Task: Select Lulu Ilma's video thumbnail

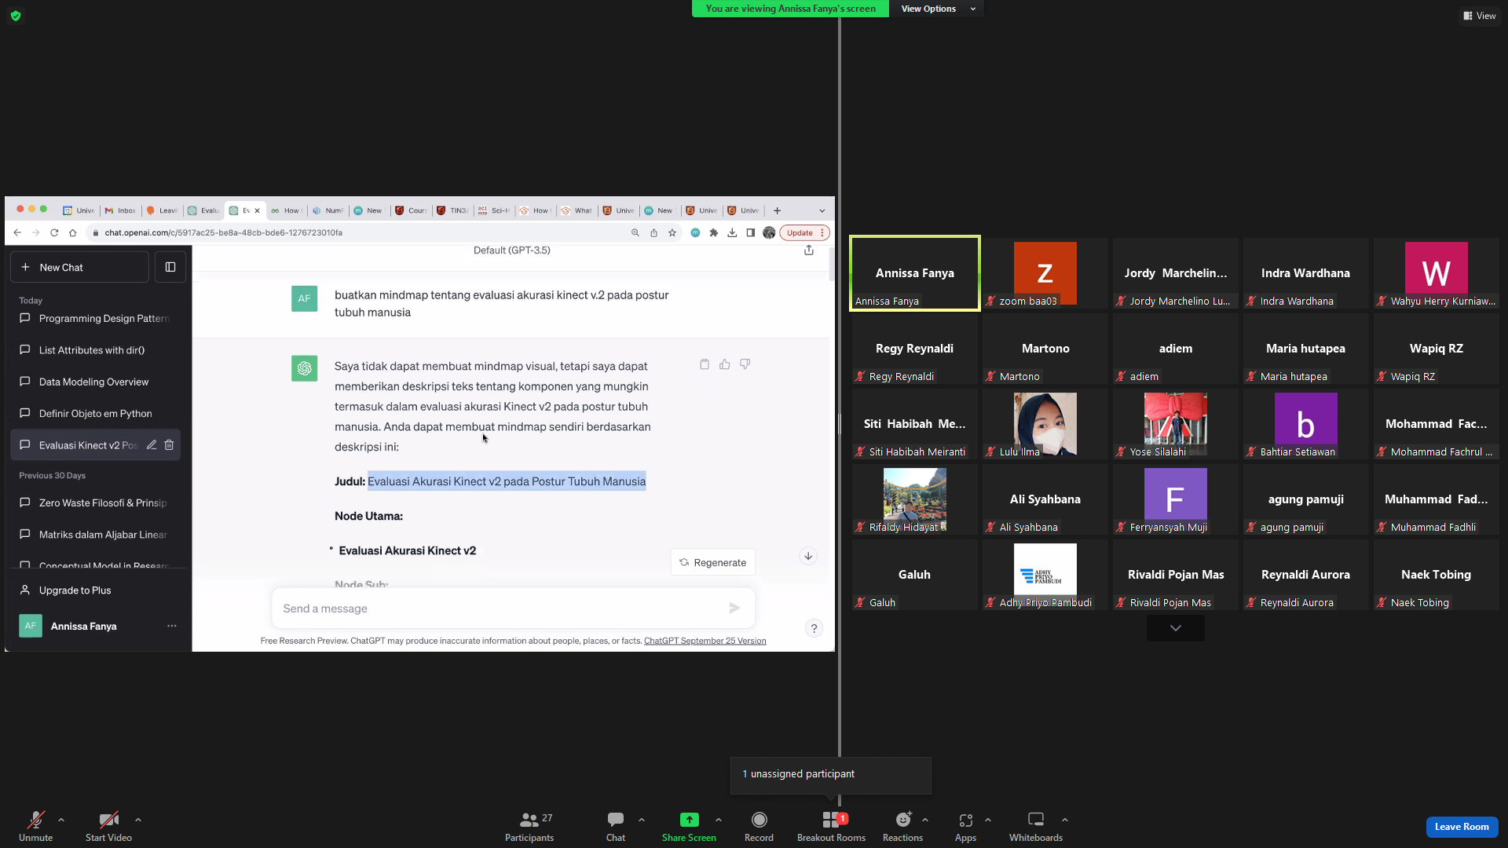Action: pyautogui.click(x=1045, y=424)
